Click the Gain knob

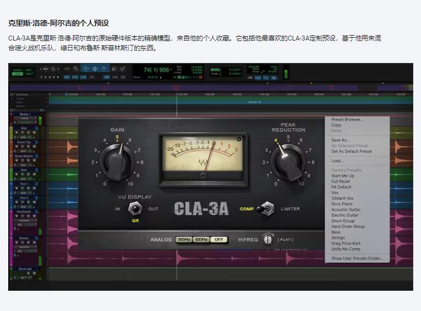click(117, 162)
